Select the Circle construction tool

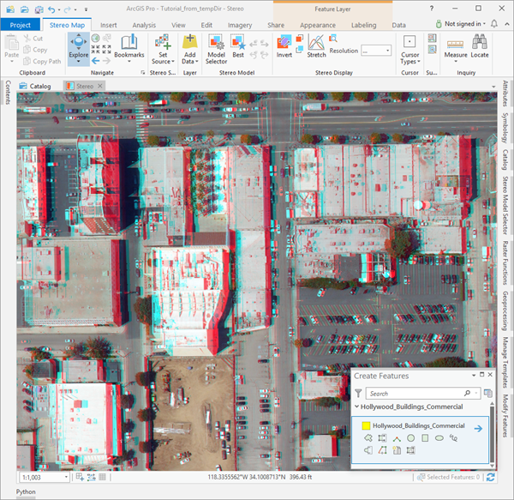click(x=410, y=438)
